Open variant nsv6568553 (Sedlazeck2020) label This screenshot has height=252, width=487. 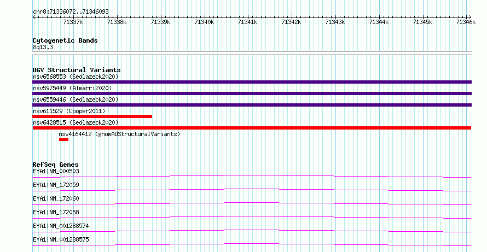click(x=76, y=77)
